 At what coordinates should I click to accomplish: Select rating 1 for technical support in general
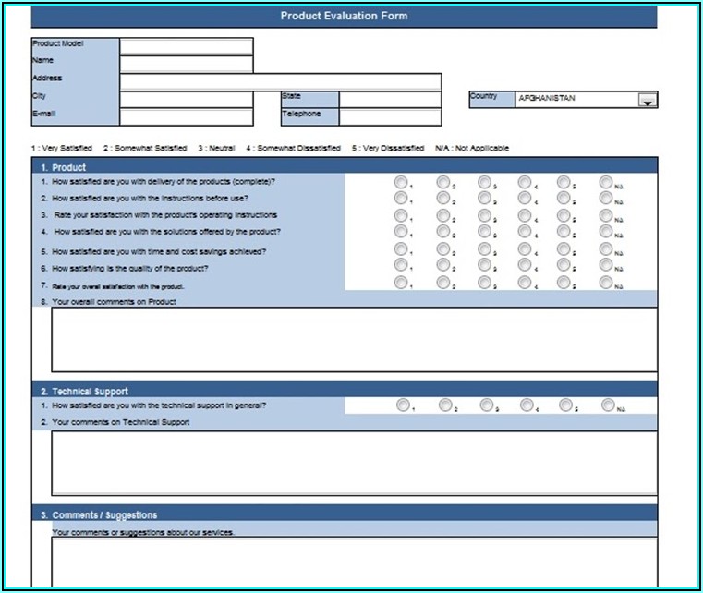click(403, 405)
